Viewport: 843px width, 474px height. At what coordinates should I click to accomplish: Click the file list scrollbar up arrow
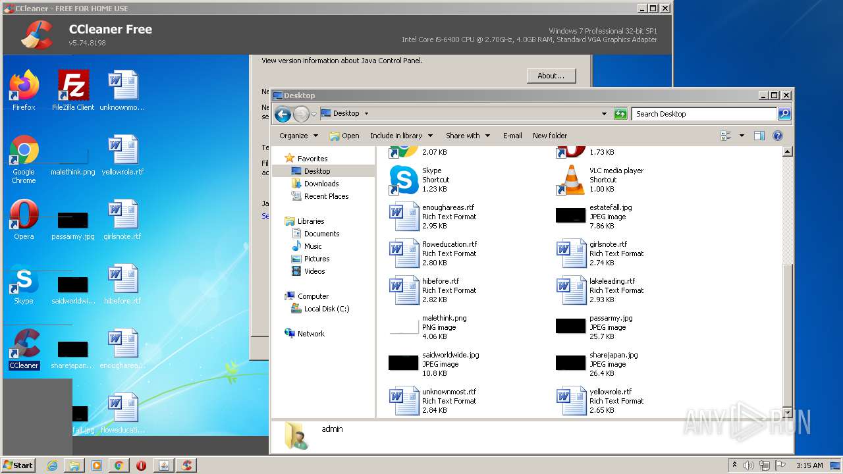786,152
